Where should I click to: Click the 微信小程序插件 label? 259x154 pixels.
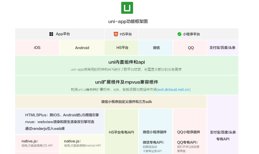pyautogui.click(x=155, y=132)
